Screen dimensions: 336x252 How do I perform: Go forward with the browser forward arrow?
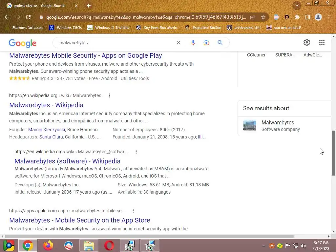click(18, 17)
